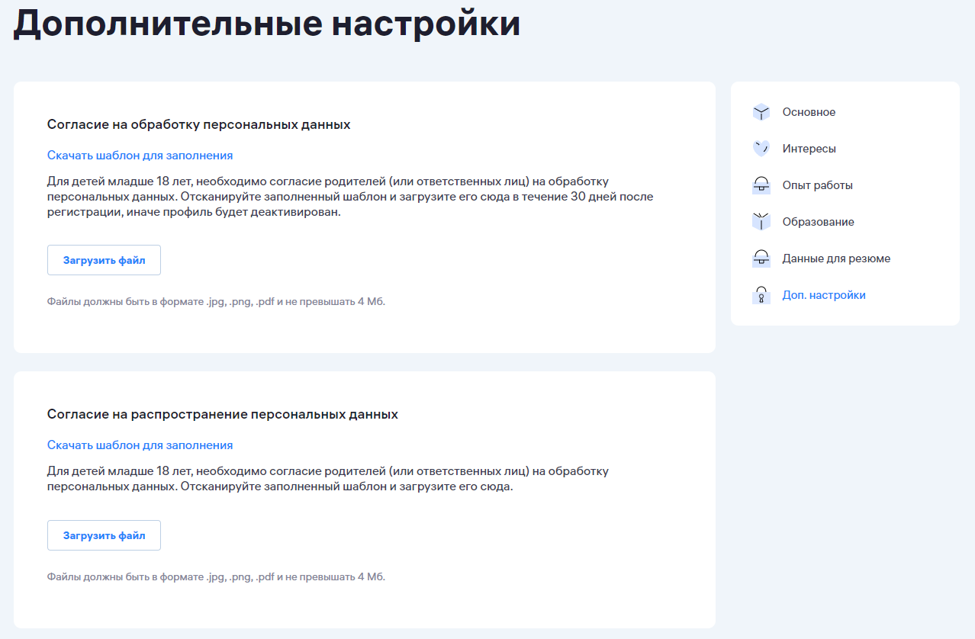Download template under data distribution consent
975x639 pixels.
140,445
